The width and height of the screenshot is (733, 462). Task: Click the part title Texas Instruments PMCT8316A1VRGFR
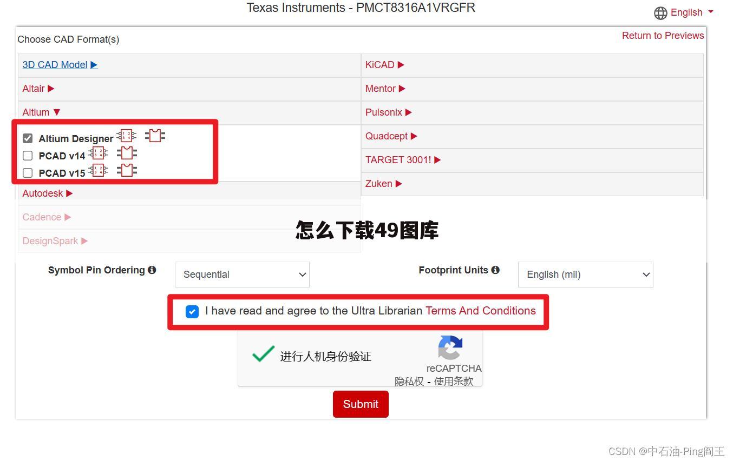[x=361, y=8]
